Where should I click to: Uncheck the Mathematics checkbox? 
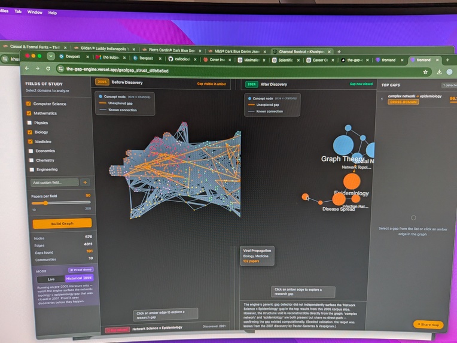point(29,113)
